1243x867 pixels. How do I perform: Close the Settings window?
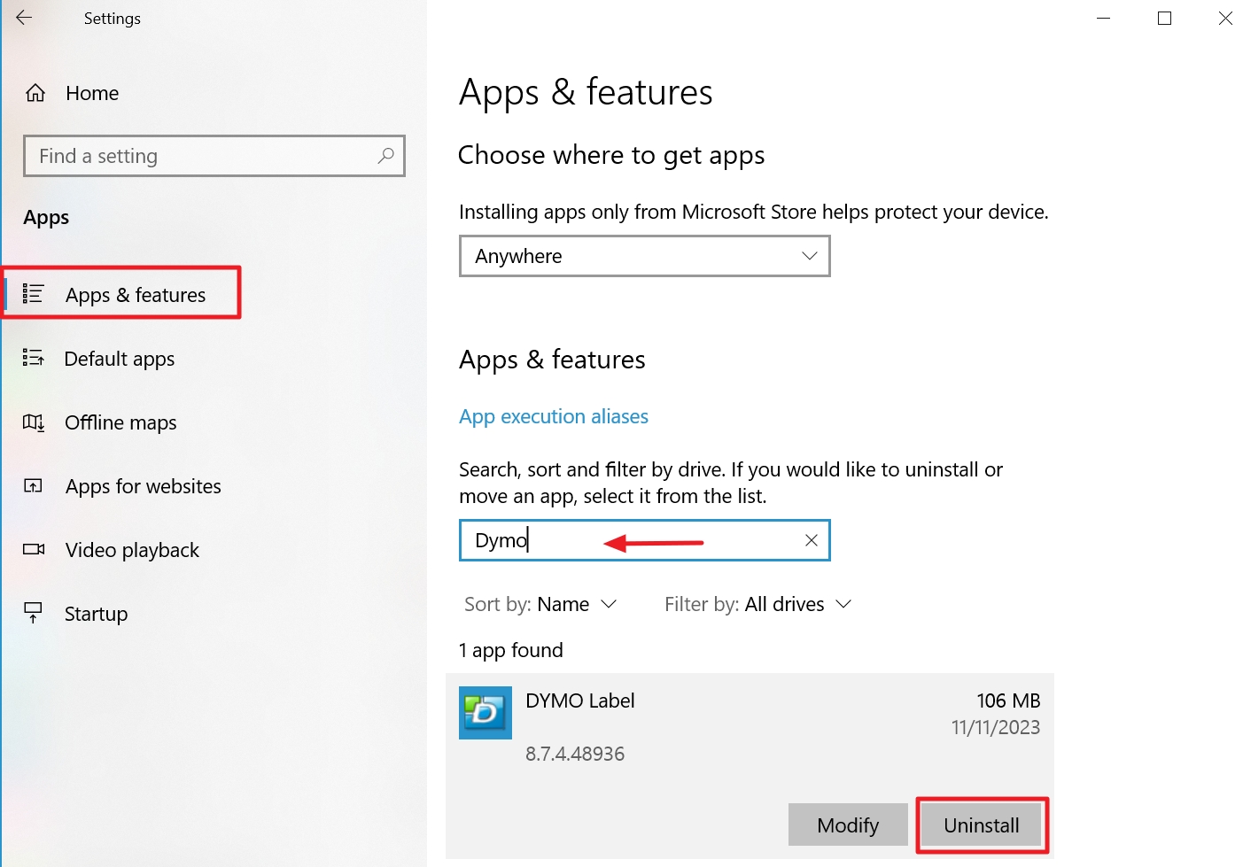pos(1225,18)
